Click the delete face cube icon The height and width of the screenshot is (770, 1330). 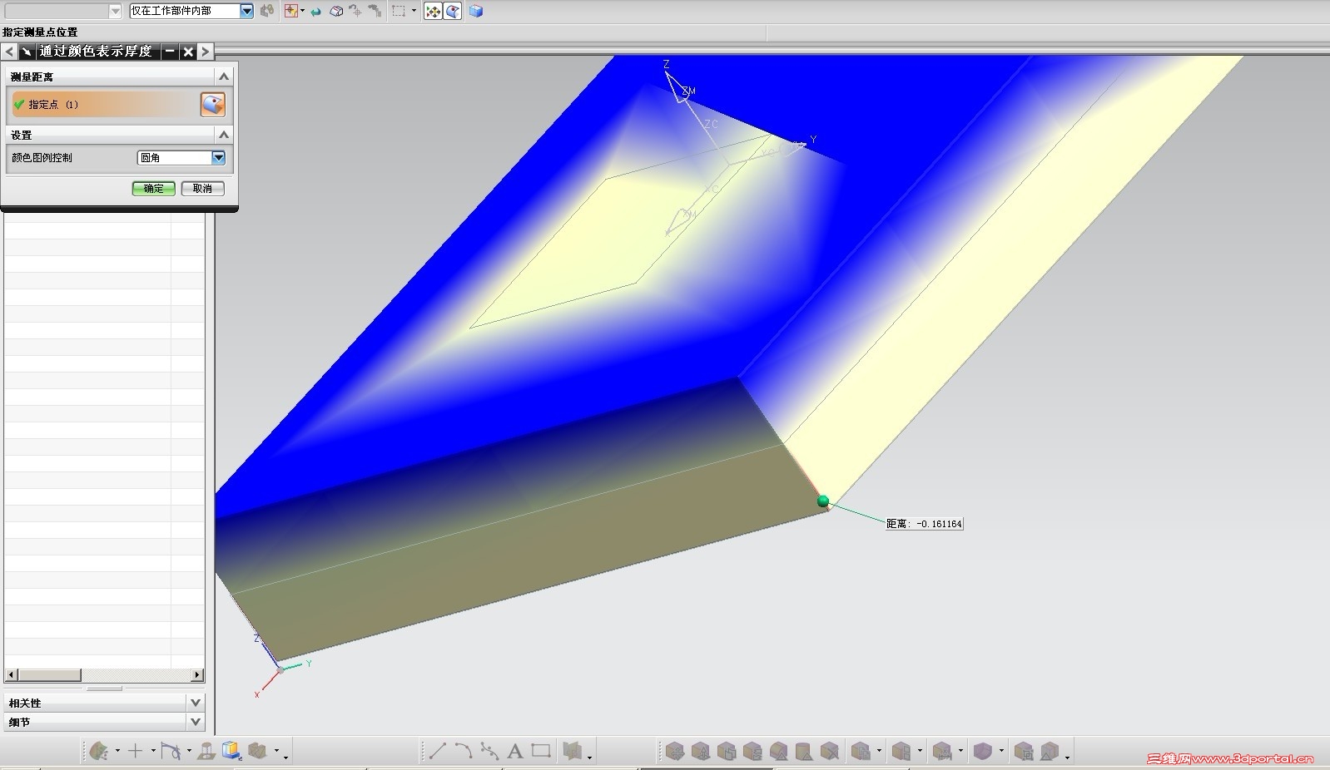pos(830,752)
